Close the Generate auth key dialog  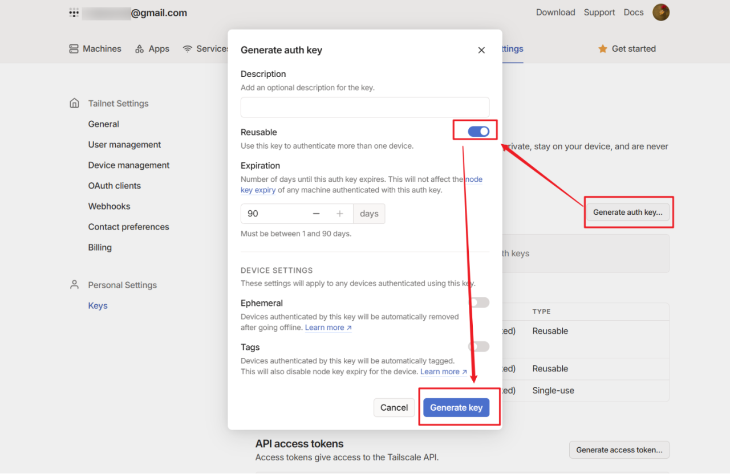[481, 50]
